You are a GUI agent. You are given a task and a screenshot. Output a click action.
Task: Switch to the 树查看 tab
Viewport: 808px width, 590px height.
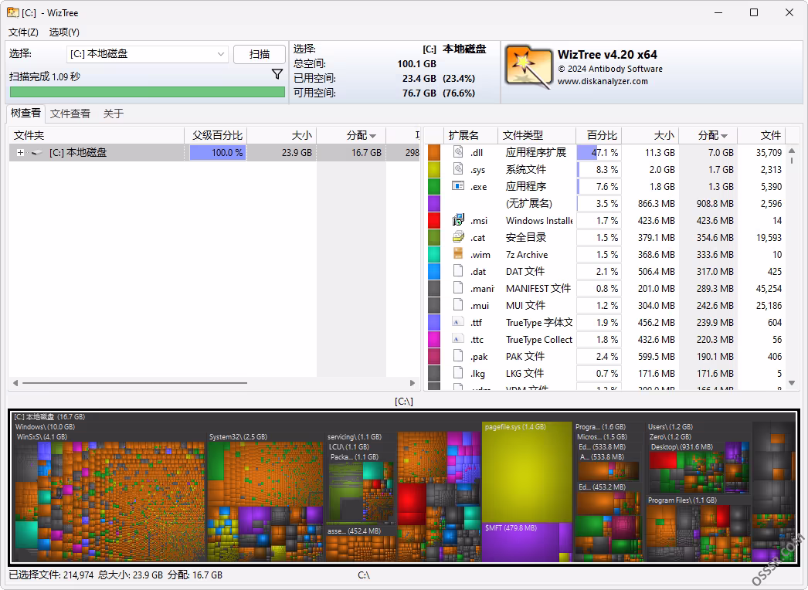pyautogui.click(x=25, y=113)
